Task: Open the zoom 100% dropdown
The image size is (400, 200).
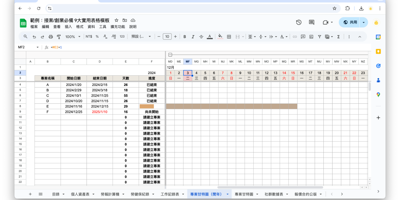Action: tap(73, 37)
